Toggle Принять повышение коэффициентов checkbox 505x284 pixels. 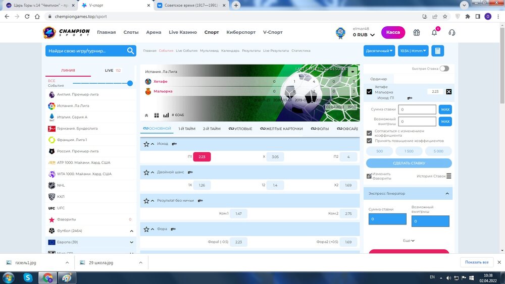coord(369,141)
